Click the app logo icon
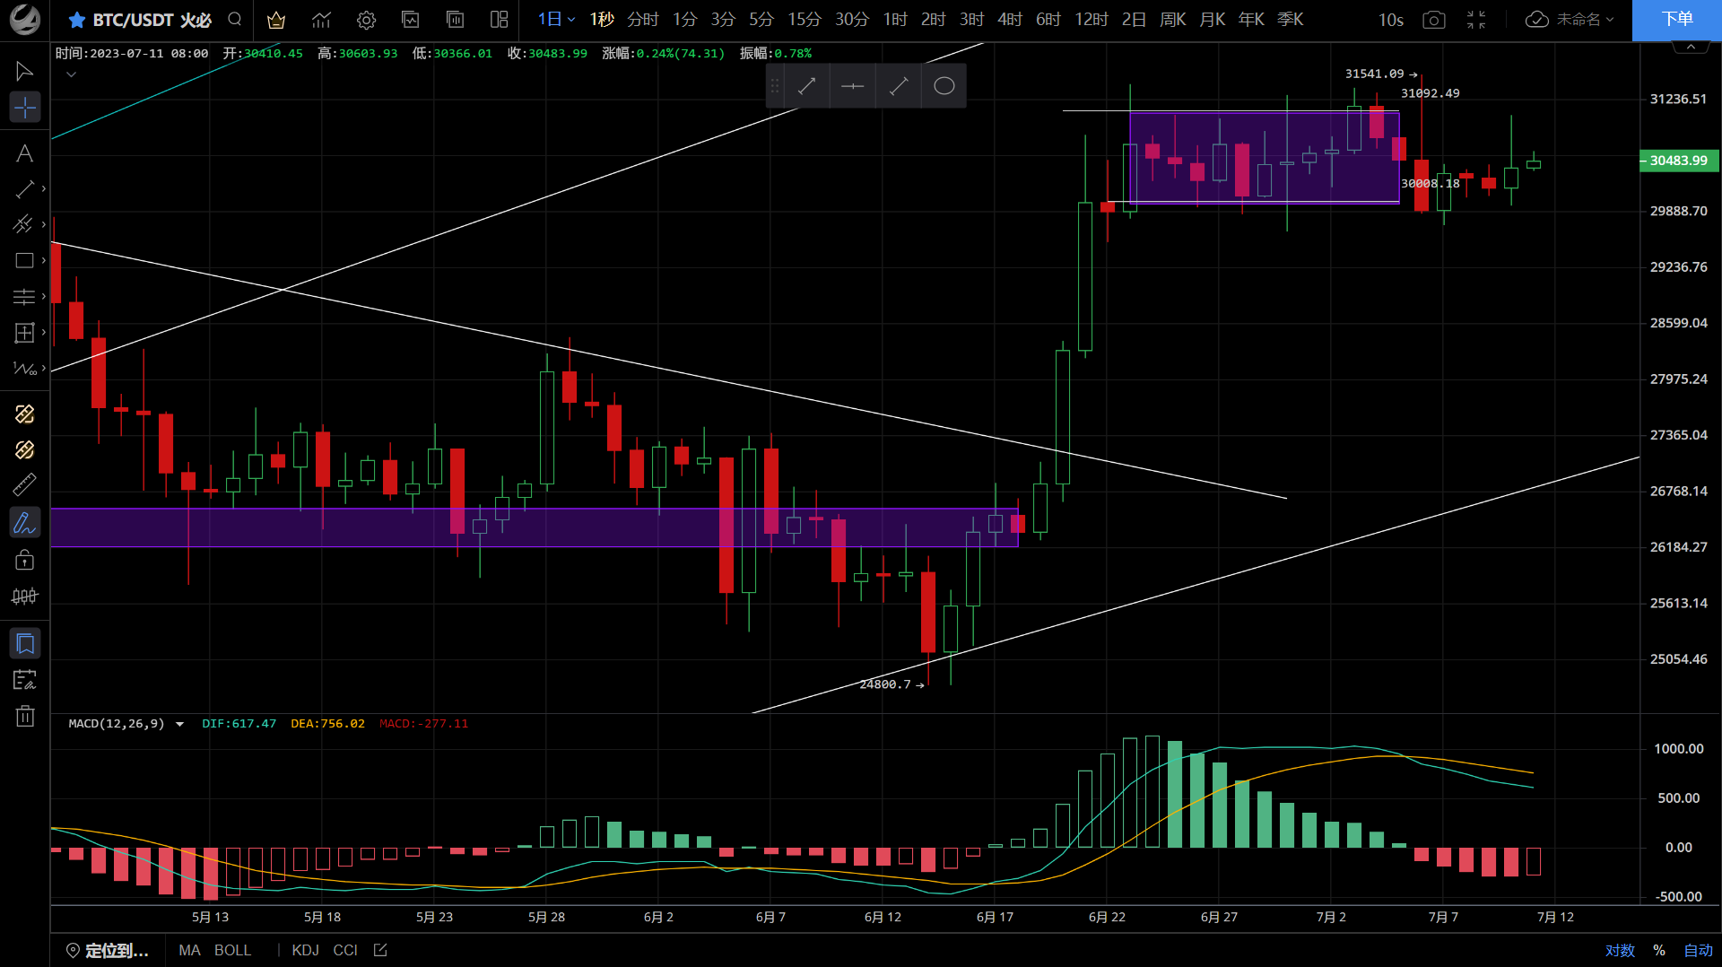Screen dimensions: 1722x967 [x=24, y=20]
